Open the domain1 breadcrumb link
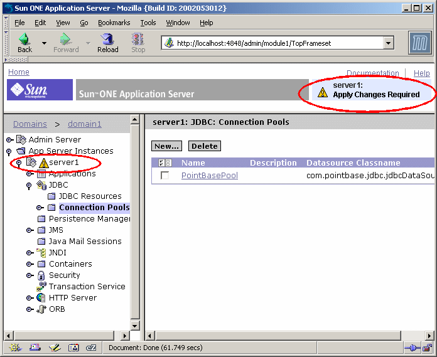This screenshot has width=437, height=357. click(84, 124)
